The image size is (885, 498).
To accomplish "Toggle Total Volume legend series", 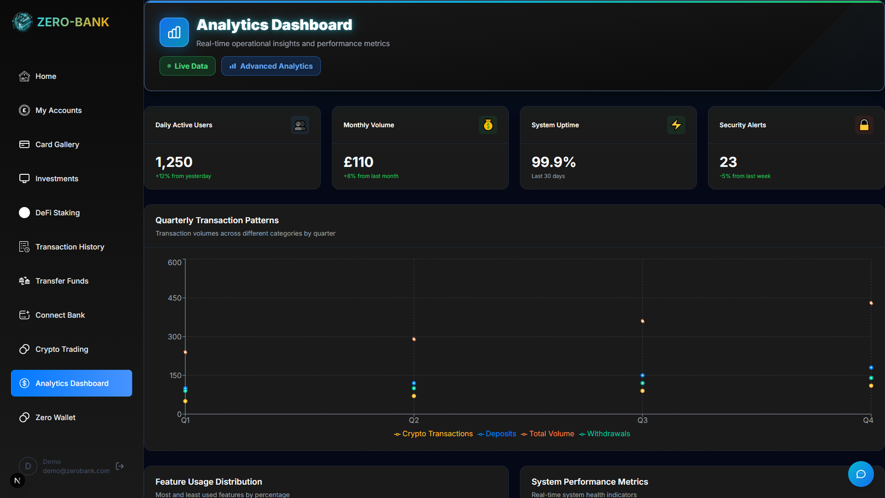I will tap(547, 434).
